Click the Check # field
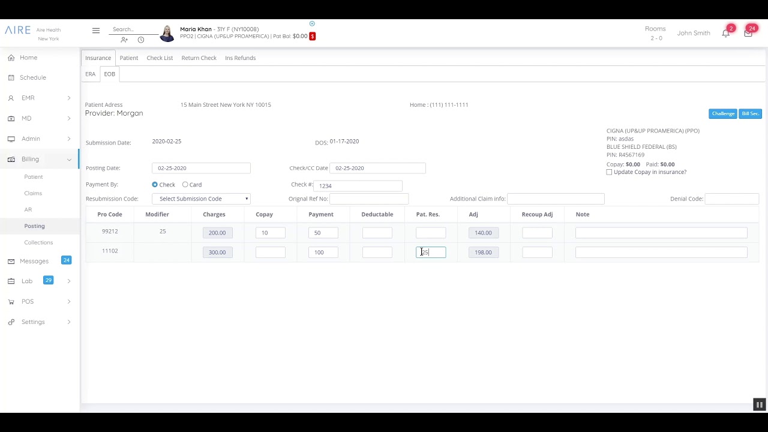This screenshot has width=768, height=432. tap(358, 185)
